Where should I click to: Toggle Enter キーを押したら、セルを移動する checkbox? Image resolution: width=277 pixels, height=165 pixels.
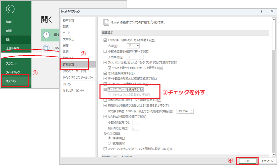click(105, 40)
